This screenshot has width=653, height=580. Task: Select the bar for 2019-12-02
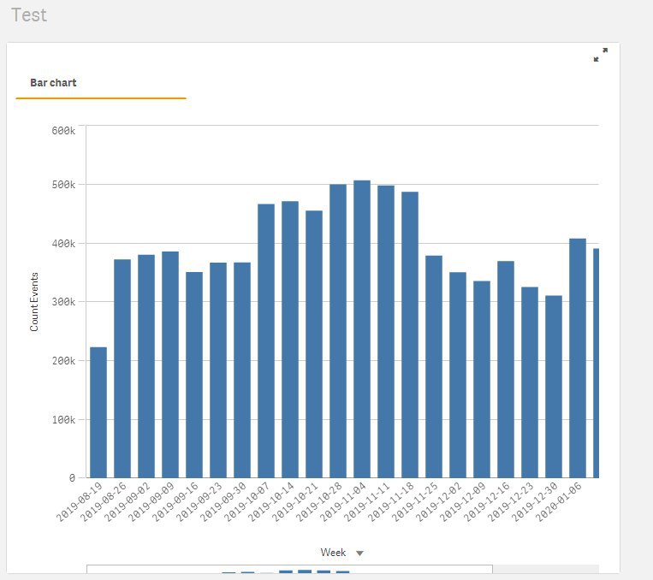[458, 375]
